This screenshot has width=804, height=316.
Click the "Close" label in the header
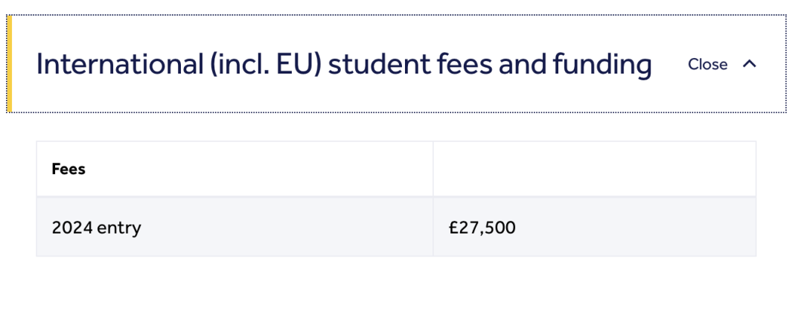[707, 65]
